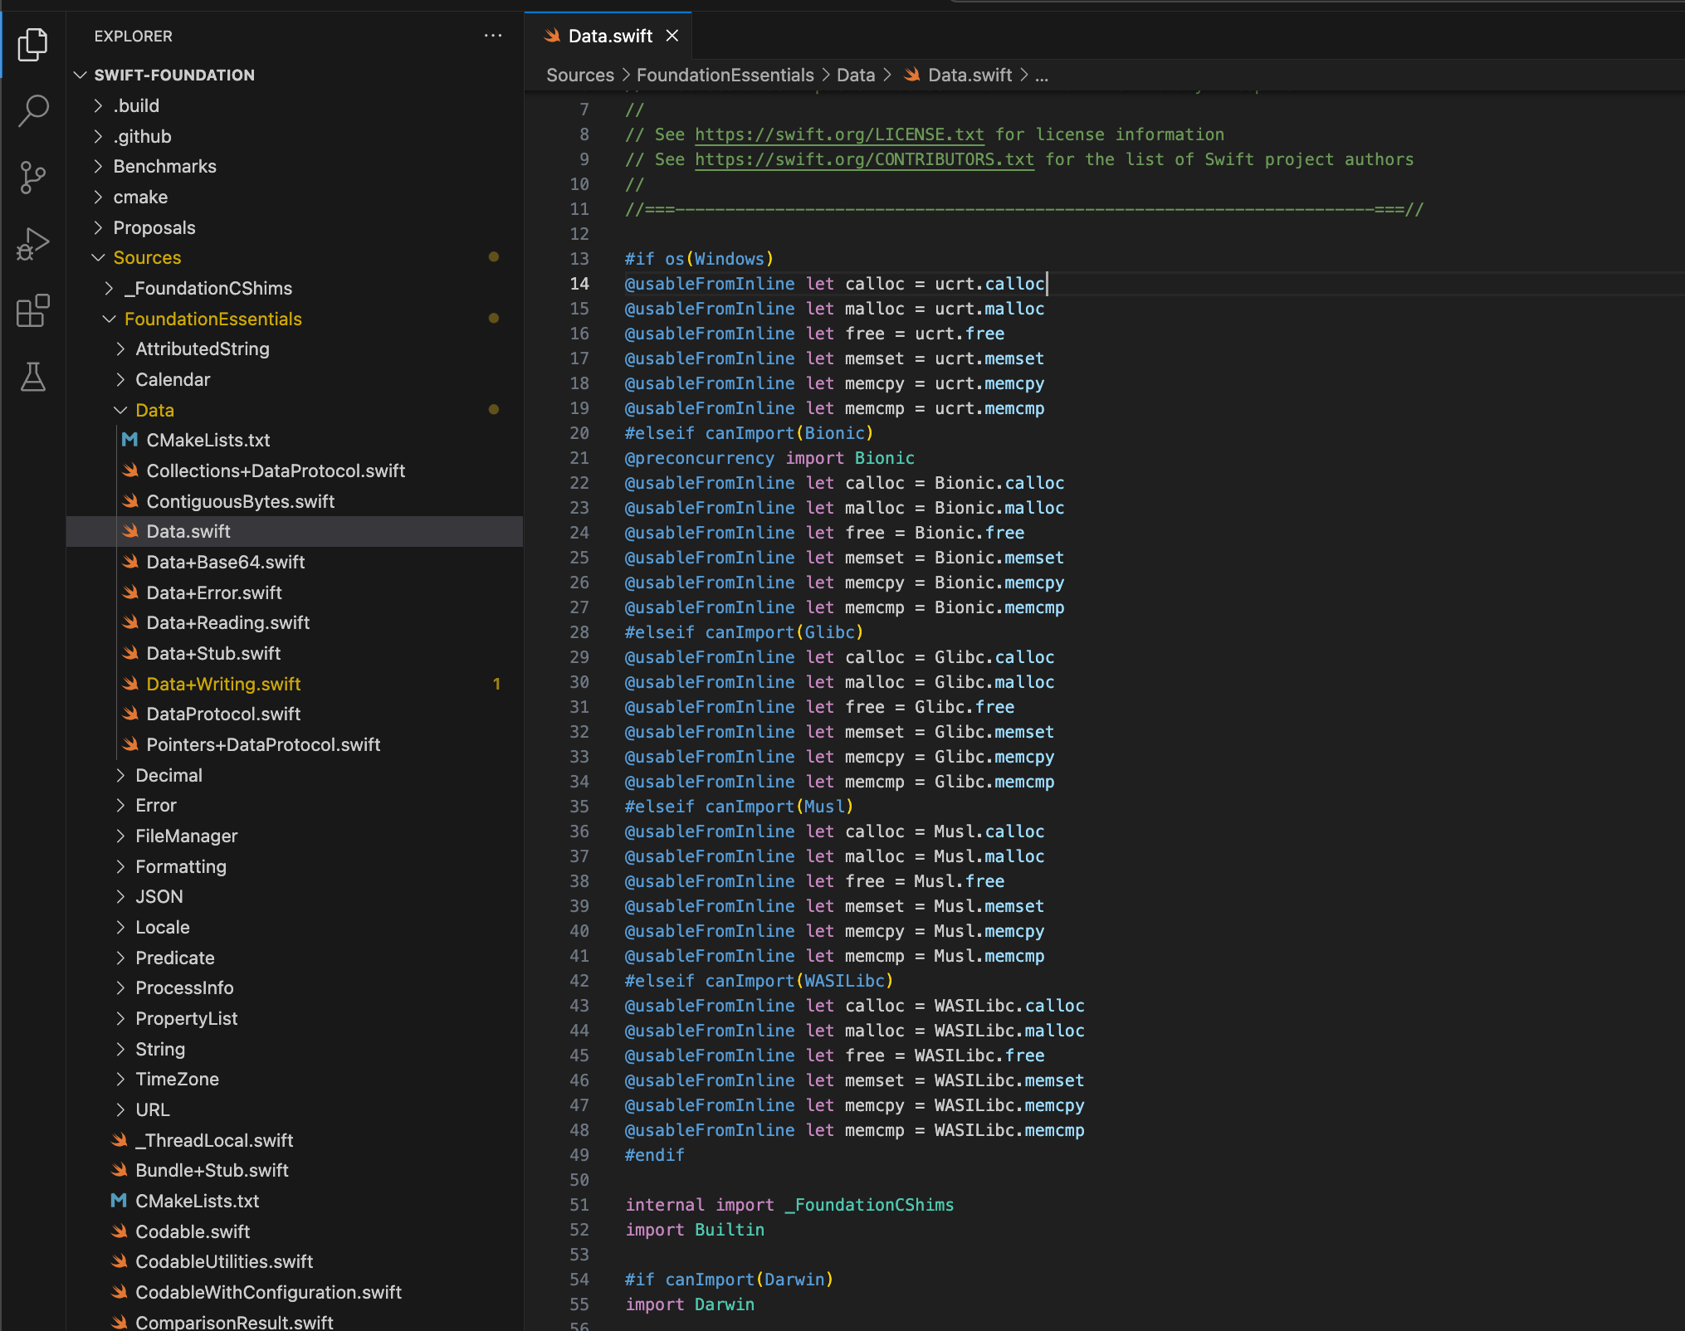Select the Data.swift tab
The image size is (1685, 1331).
point(609,36)
